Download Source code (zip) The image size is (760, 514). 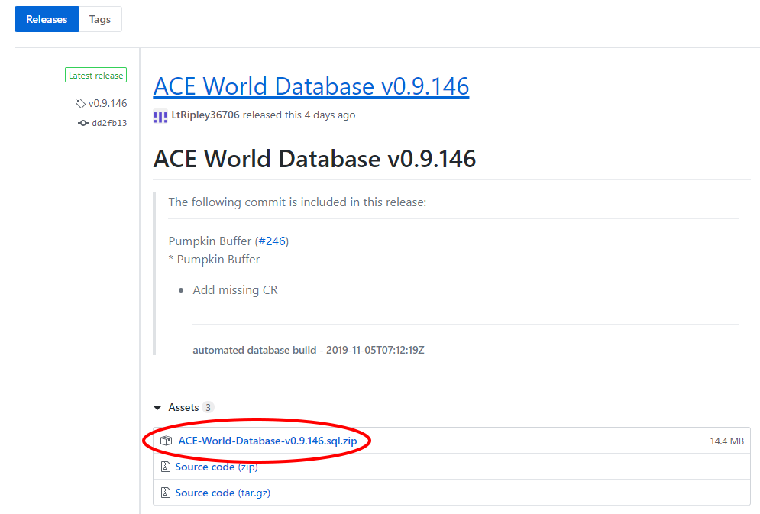point(217,467)
